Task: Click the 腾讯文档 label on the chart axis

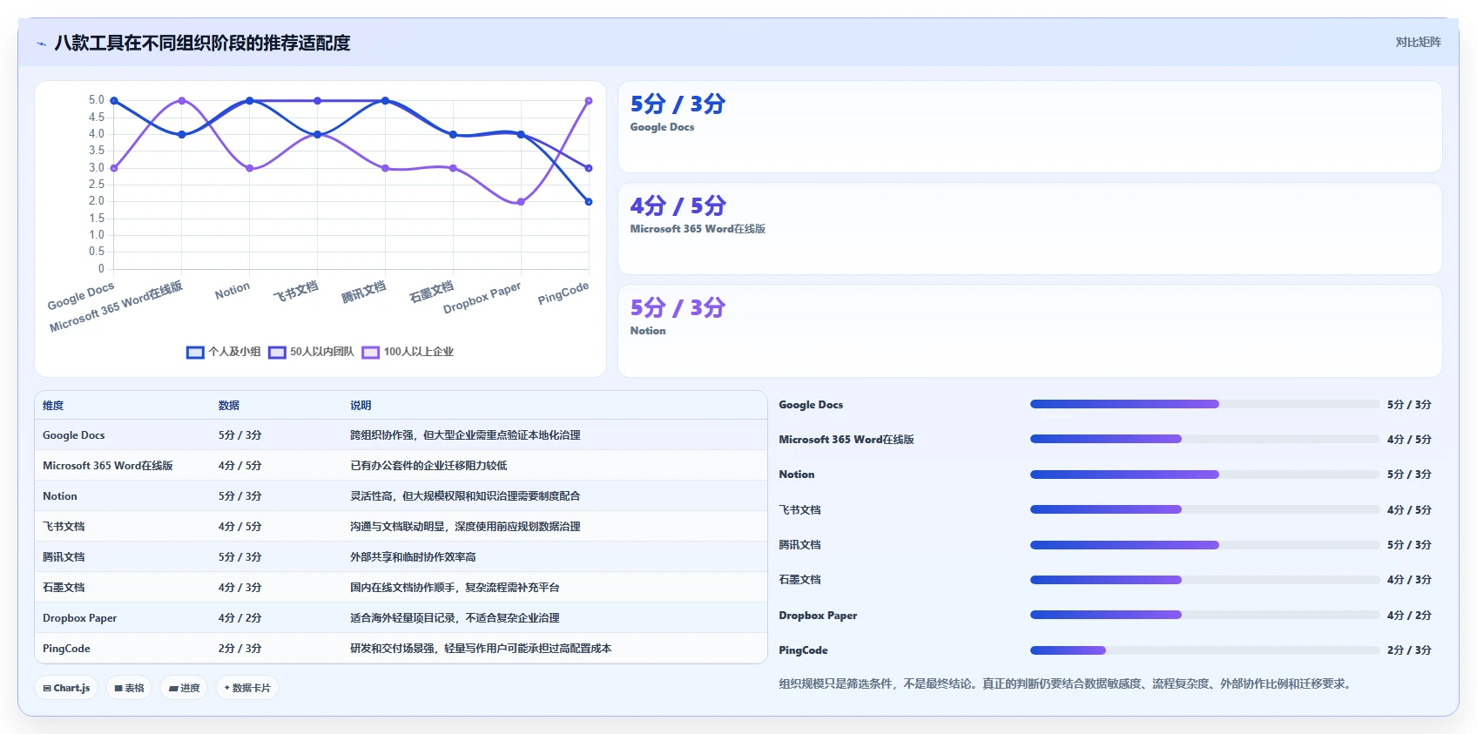Action: (363, 292)
